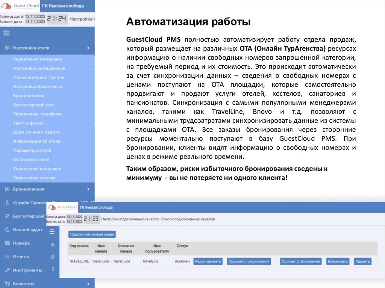Open hamburger menu in channels window
The width and height of the screenshot is (385, 288).
point(52,231)
